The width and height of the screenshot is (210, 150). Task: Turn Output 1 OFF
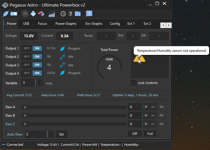click(x=27, y=48)
